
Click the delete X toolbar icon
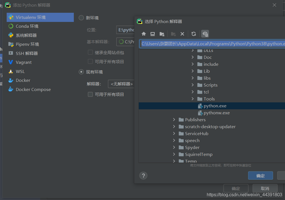(182, 34)
